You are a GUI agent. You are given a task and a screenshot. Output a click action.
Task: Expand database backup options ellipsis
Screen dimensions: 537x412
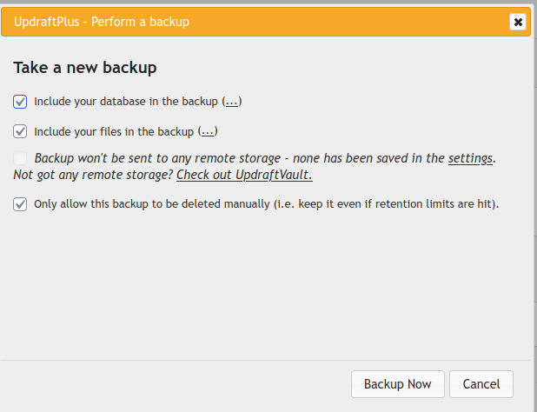point(232,102)
